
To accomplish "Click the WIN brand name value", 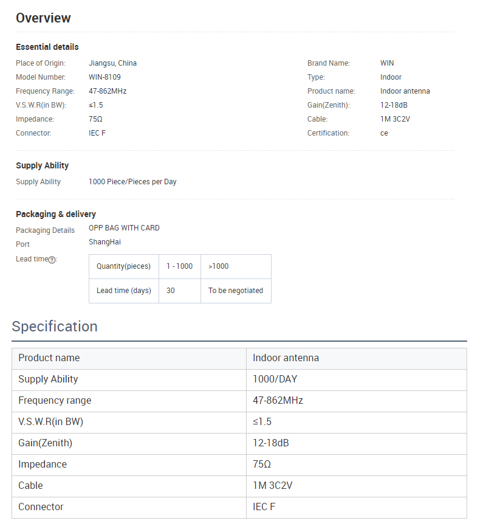I will [x=387, y=63].
